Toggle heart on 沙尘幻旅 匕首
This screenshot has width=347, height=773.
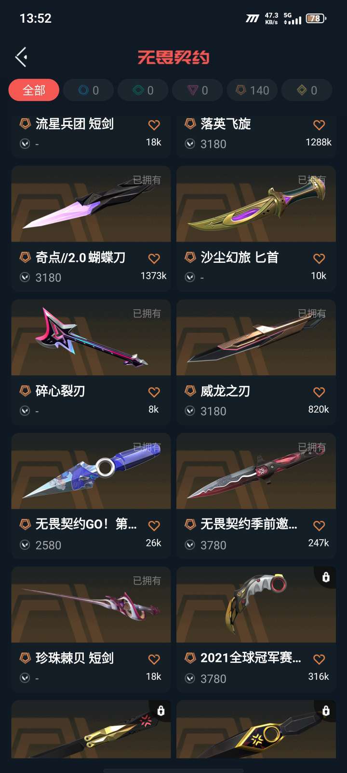pyautogui.click(x=319, y=258)
